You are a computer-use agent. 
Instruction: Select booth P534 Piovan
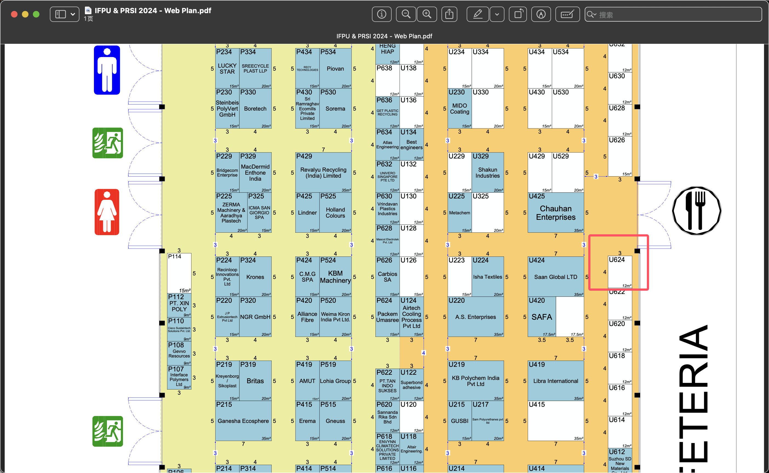coord(335,68)
